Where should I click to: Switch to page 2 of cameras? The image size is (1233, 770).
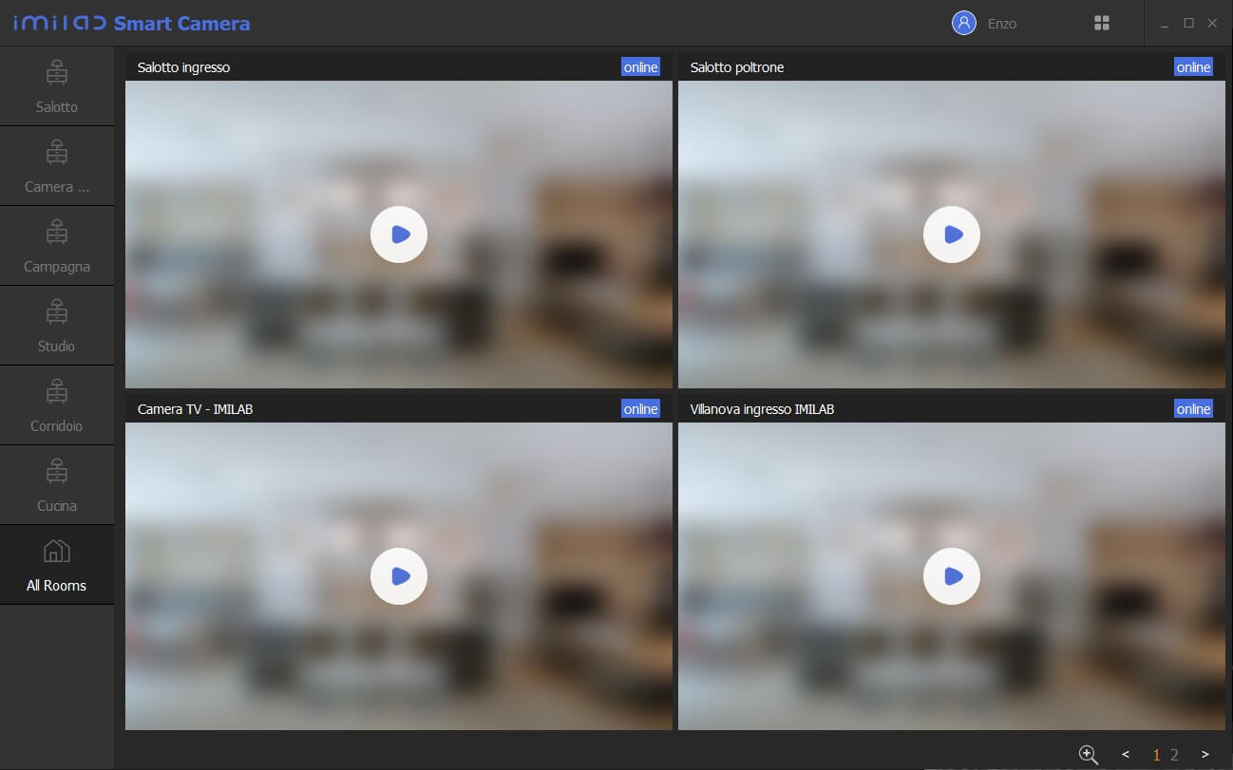click(x=1175, y=755)
